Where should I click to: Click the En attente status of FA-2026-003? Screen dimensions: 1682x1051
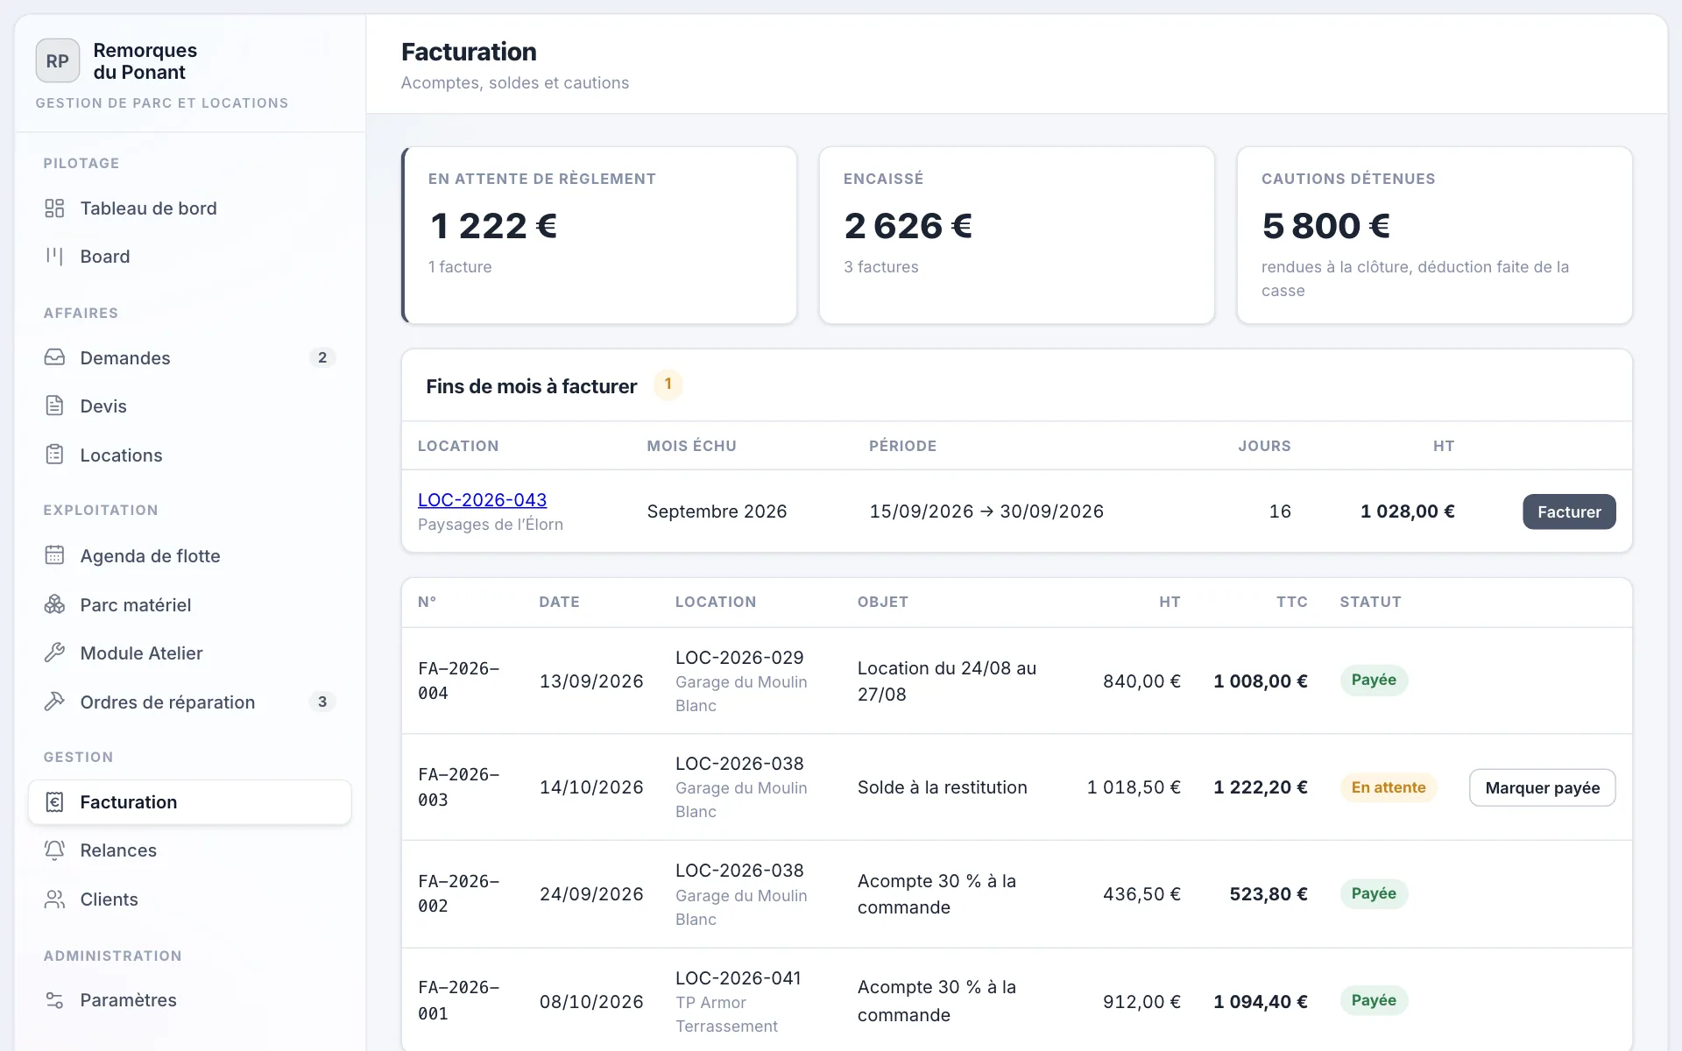pyautogui.click(x=1389, y=787)
